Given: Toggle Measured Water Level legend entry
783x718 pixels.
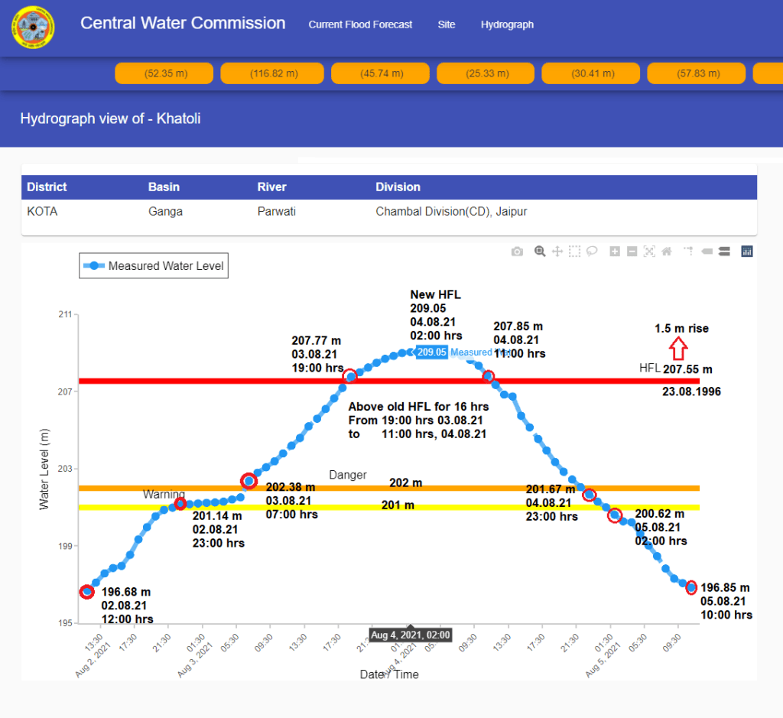Looking at the screenshot, I should [x=154, y=266].
